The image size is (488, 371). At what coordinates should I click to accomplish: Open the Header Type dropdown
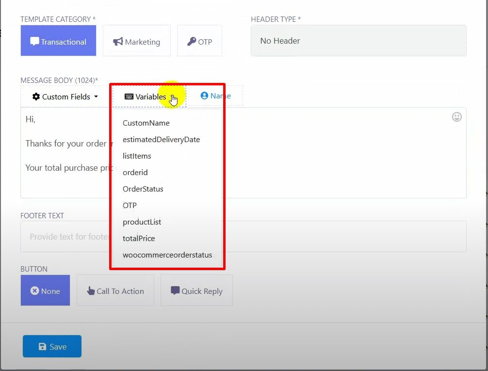(x=358, y=41)
